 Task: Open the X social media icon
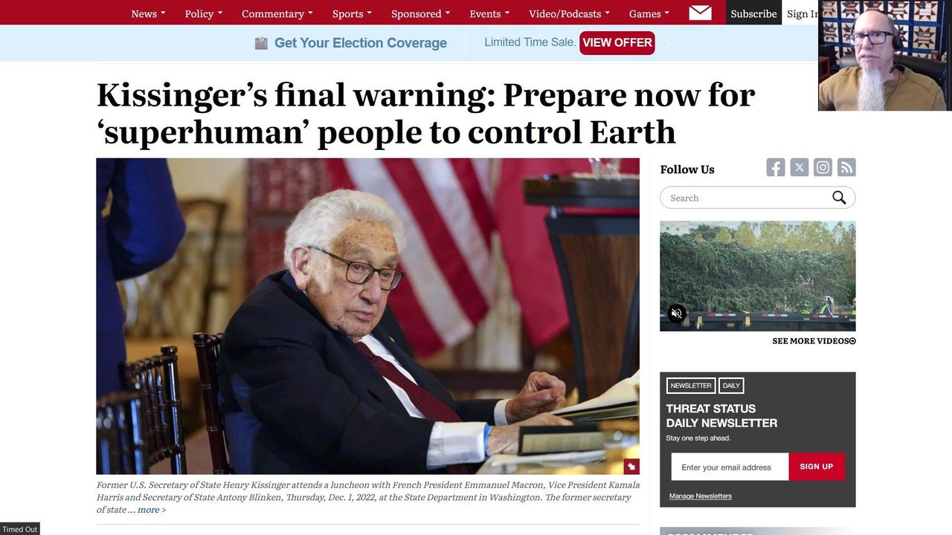click(x=800, y=168)
